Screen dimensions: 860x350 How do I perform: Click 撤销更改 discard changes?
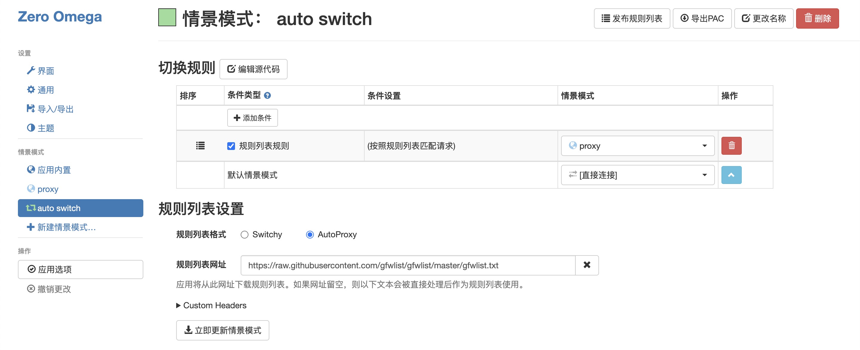(x=54, y=289)
